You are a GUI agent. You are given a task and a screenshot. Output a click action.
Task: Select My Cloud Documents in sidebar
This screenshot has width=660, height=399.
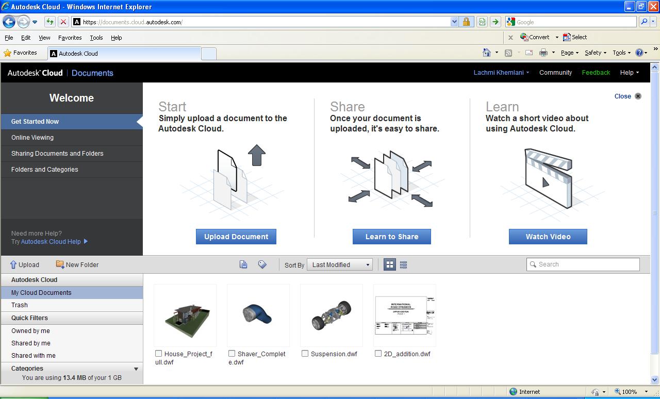(x=72, y=292)
